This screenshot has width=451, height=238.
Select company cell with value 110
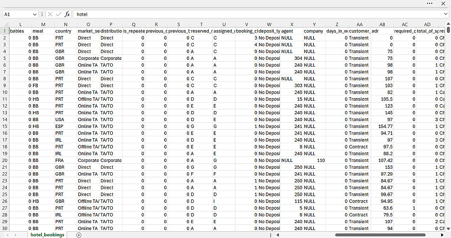314,161
